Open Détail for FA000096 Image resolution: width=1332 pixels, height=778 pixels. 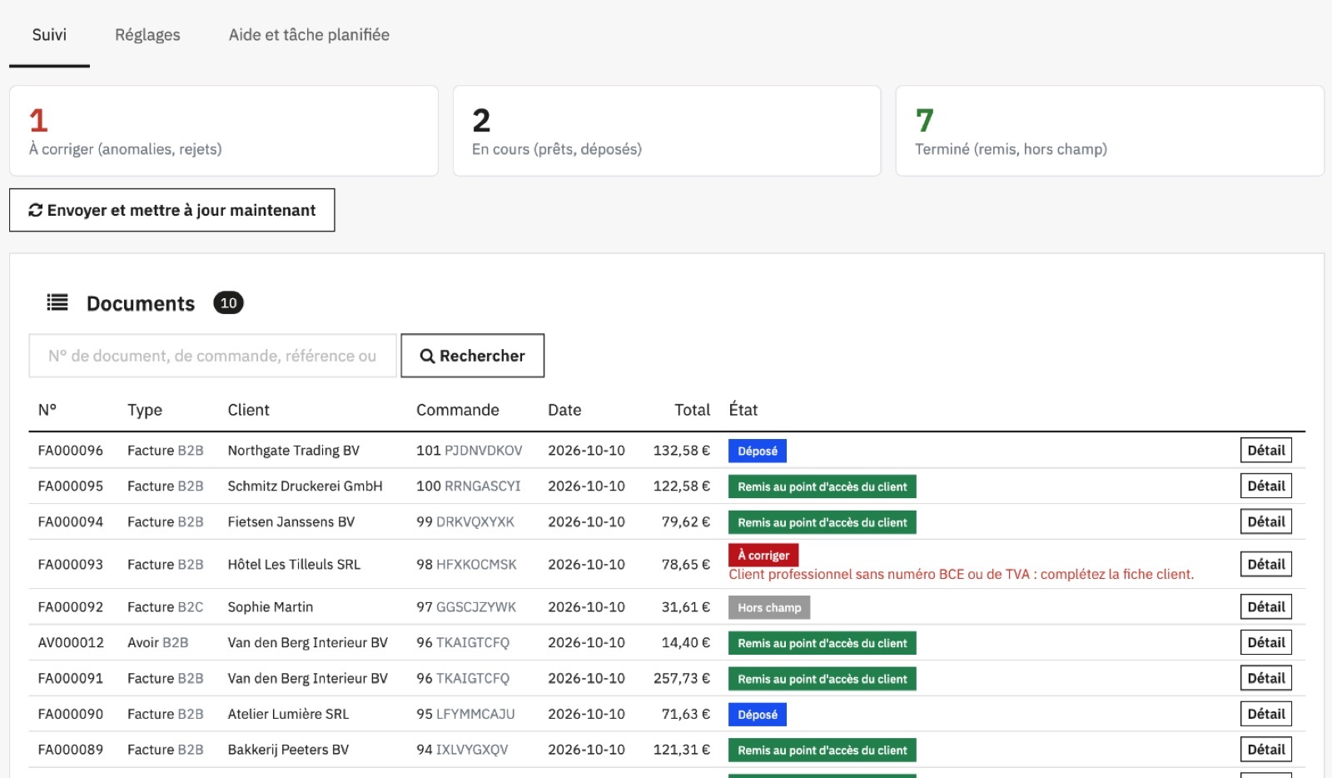tap(1266, 451)
